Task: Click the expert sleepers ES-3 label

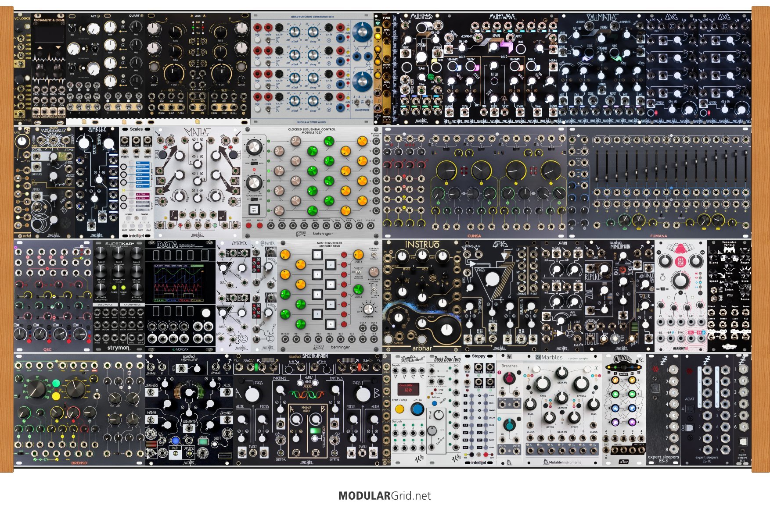Action: point(663,458)
